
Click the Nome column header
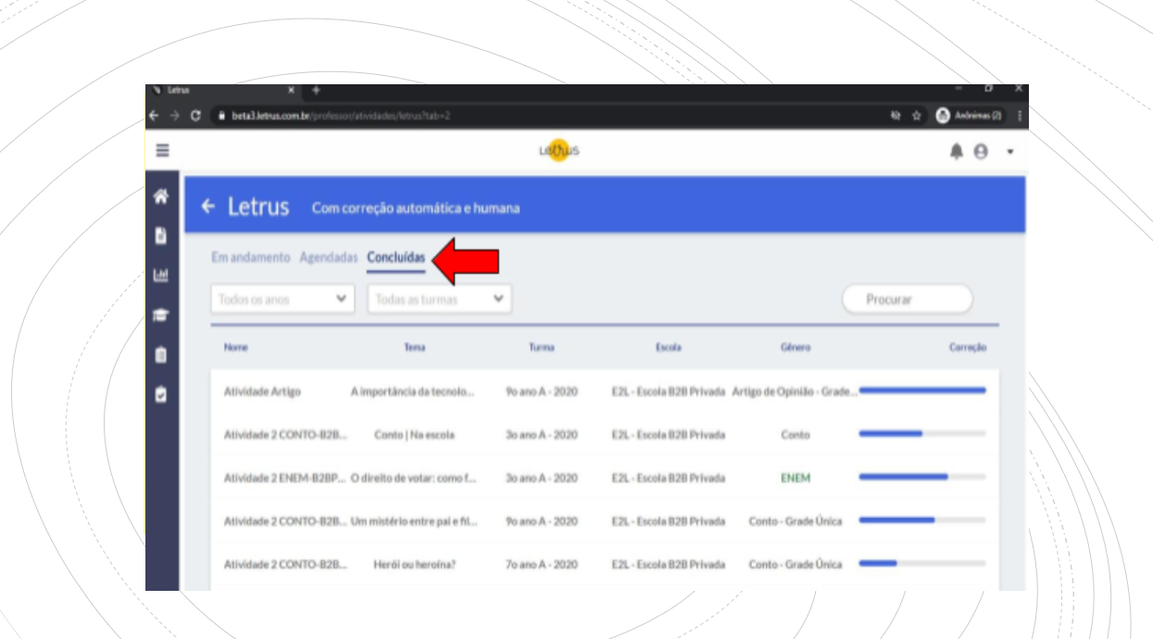tap(236, 347)
